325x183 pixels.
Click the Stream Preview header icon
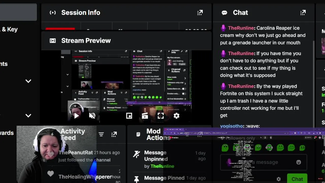(x=53, y=41)
